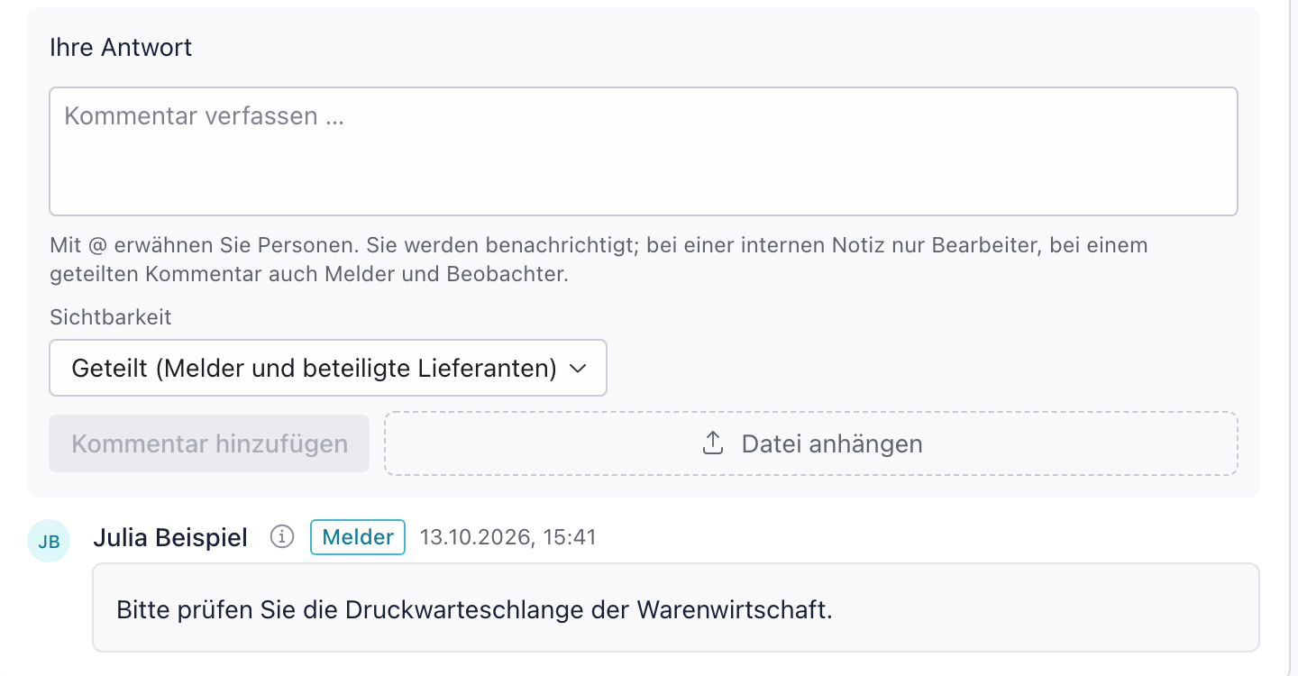
Task: Click the Ihre Antwort heading
Action: (121, 48)
